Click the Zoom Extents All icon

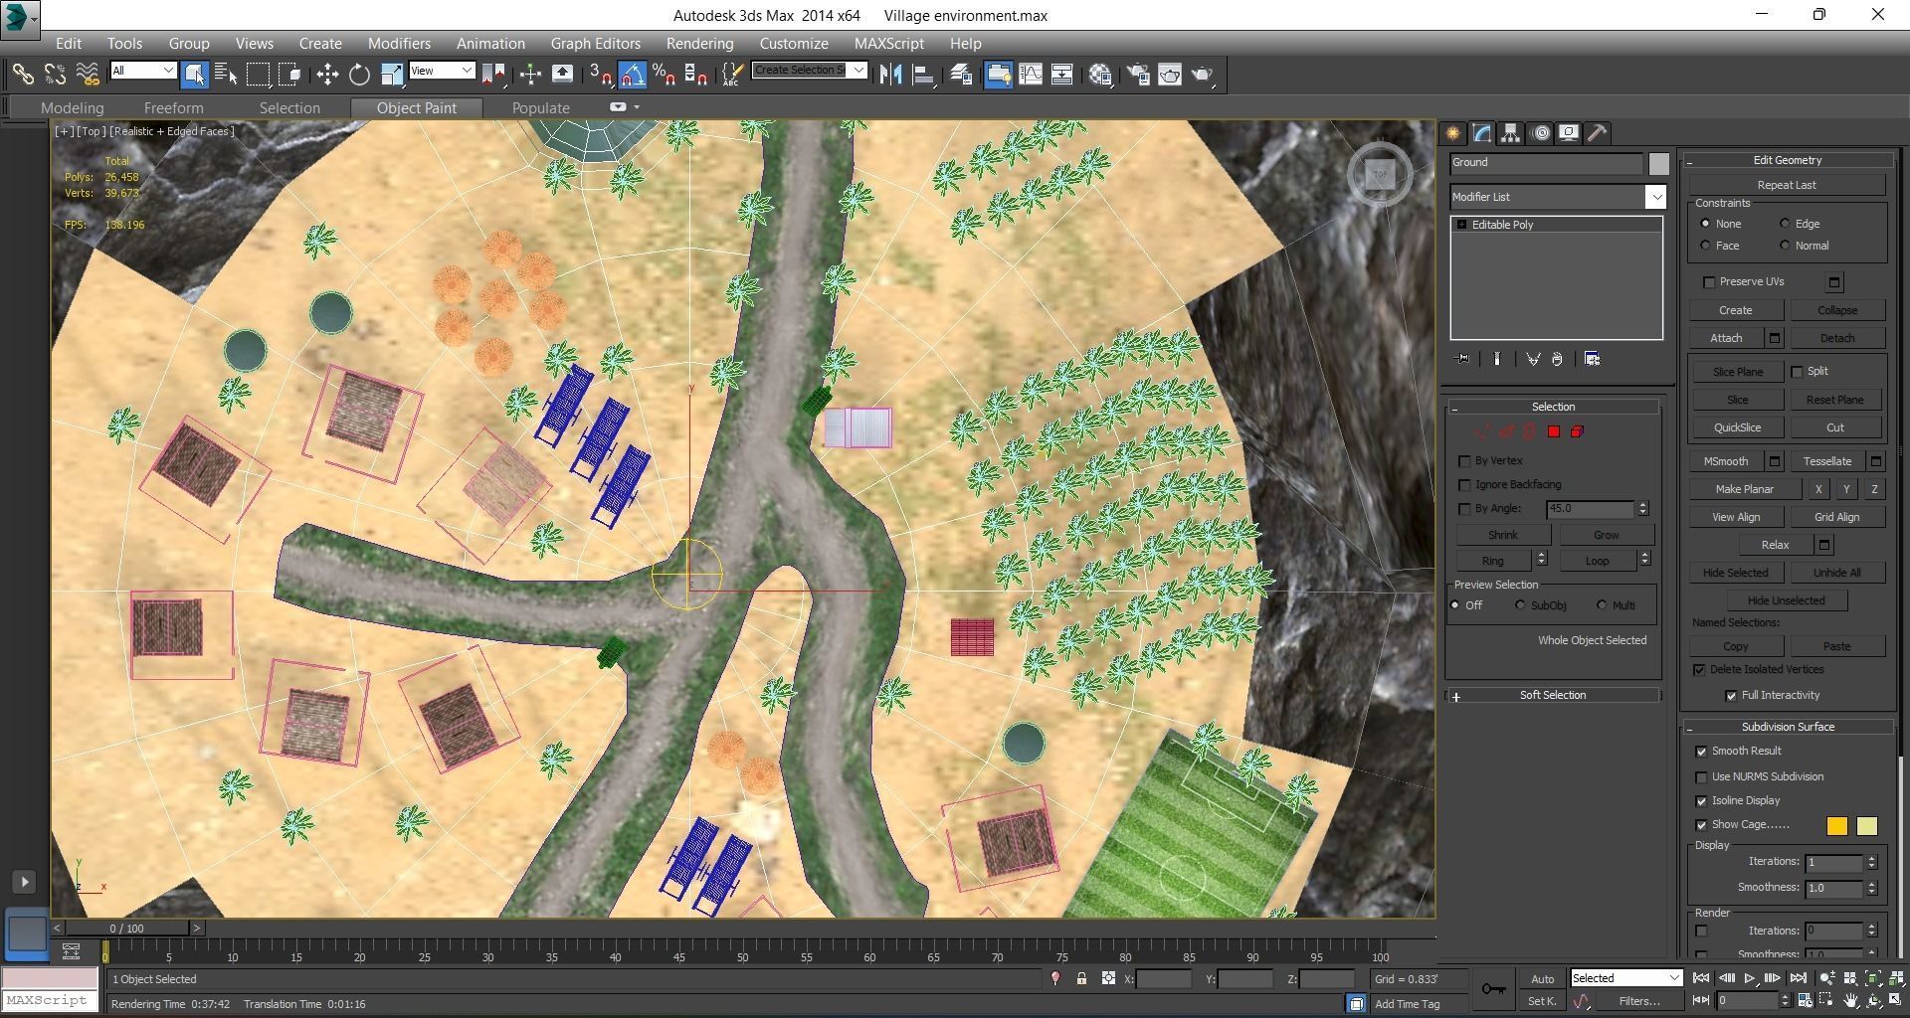tap(1895, 979)
